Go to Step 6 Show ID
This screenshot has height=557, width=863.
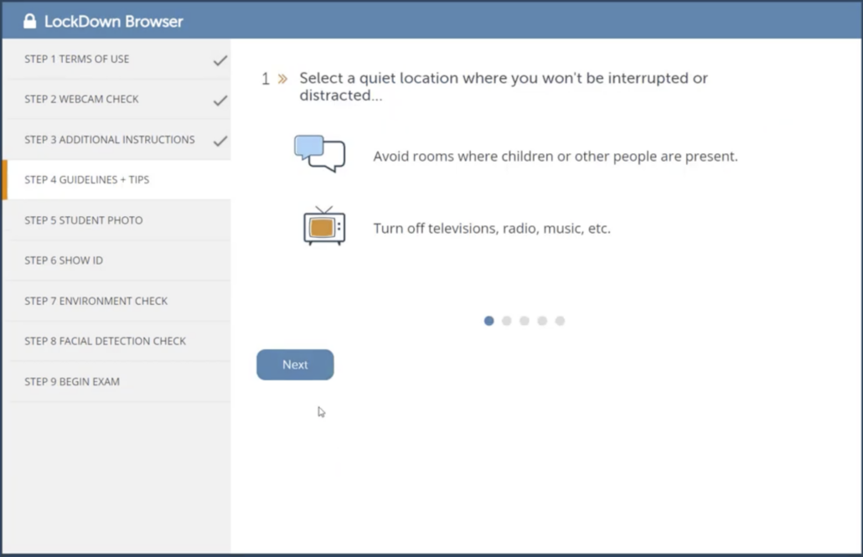point(116,260)
